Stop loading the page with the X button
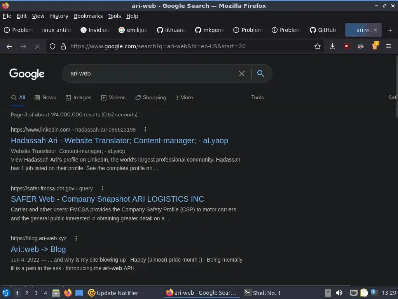 coord(37,46)
